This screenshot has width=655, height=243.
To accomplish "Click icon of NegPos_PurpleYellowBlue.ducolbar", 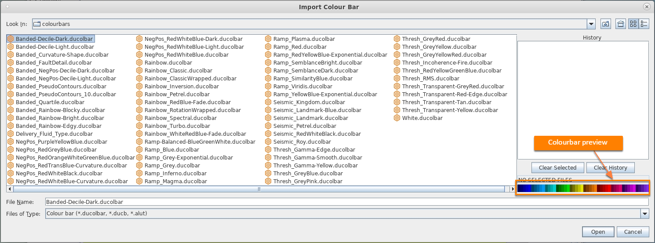I will click(x=11, y=141).
